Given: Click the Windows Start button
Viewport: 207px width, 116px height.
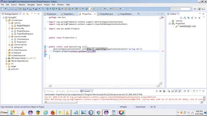Looking at the screenshot, I should click(x=4, y=112).
